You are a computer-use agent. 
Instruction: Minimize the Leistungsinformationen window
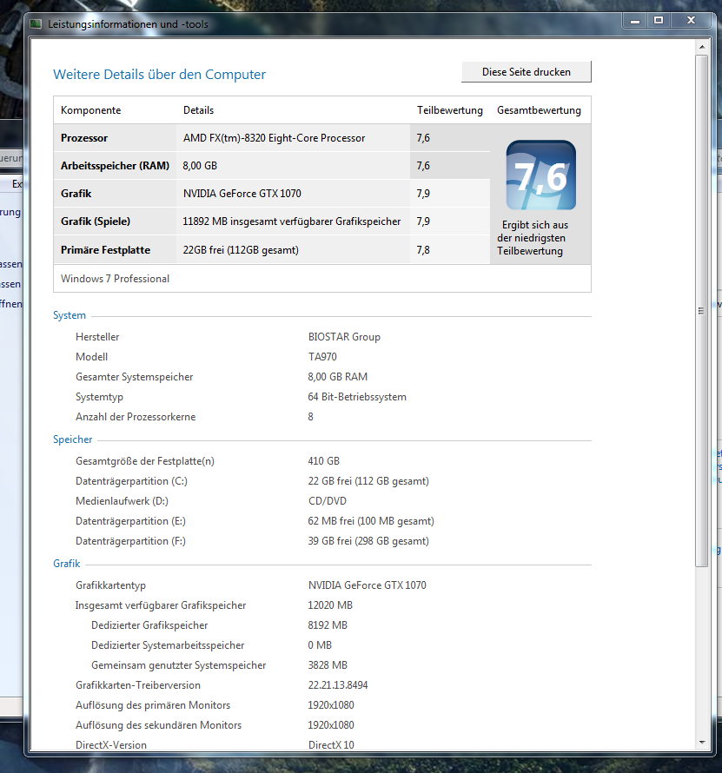click(635, 21)
